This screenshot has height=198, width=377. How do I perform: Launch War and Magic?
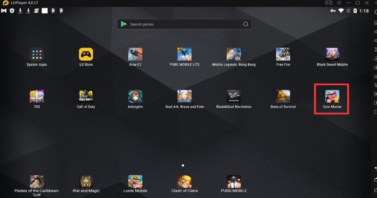pyautogui.click(x=86, y=181)
